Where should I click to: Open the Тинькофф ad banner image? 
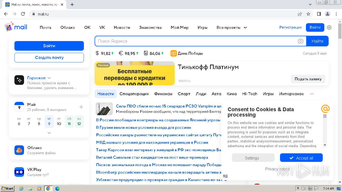pos(135,73)
